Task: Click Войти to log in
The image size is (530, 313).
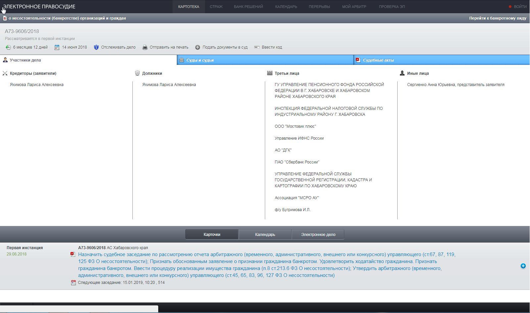Action: click(520, 7)
